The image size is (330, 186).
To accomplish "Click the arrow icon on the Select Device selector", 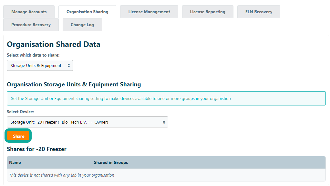I will coord(164,122).
